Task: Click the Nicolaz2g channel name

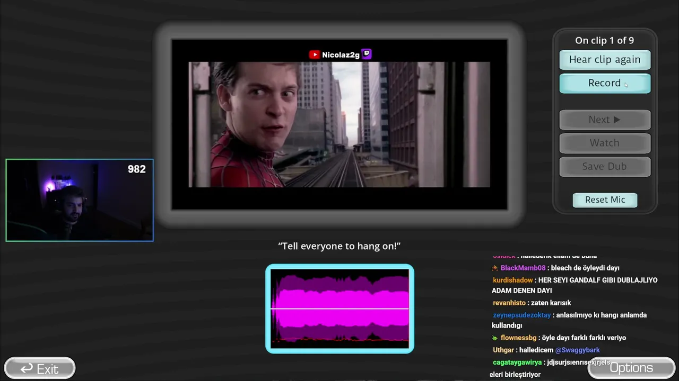Action: pyautogui.click(x=341, y=55)
